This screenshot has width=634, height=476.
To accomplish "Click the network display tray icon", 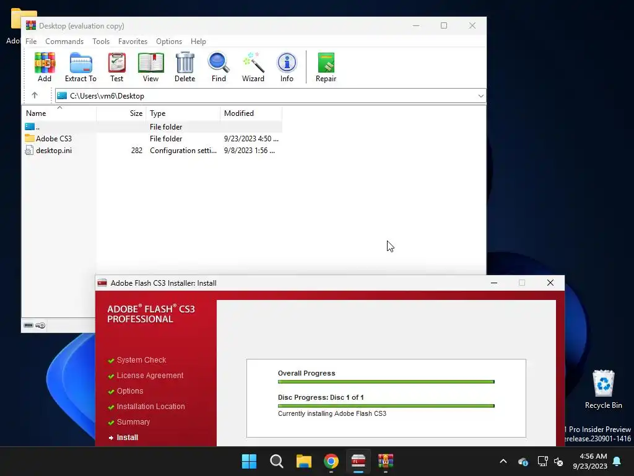I will 542,461.
